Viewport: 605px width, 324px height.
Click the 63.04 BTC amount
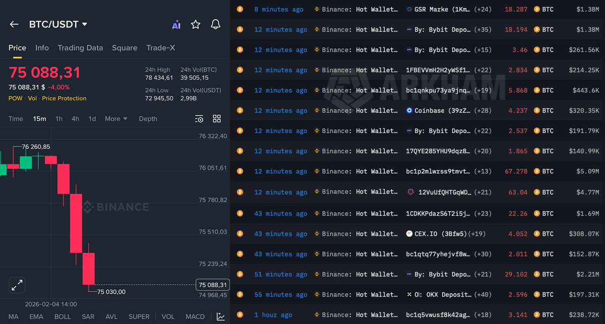tap(517, 192)
